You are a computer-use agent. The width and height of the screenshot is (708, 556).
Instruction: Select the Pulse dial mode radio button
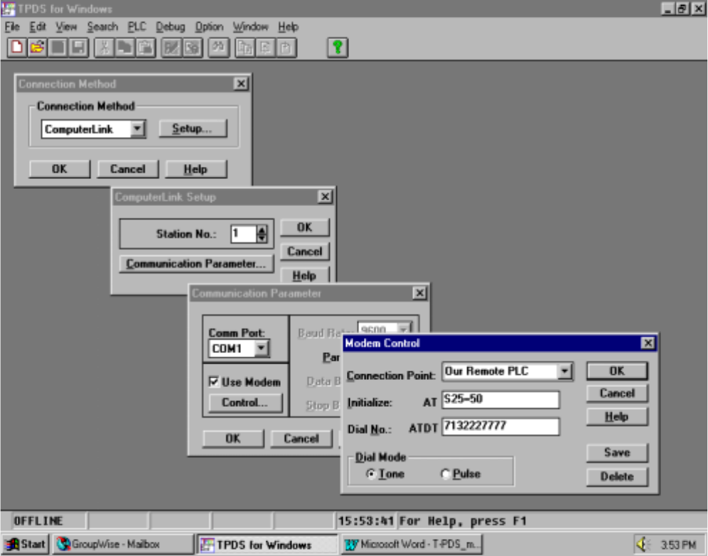pyautogui.click(x=446, y=474)
